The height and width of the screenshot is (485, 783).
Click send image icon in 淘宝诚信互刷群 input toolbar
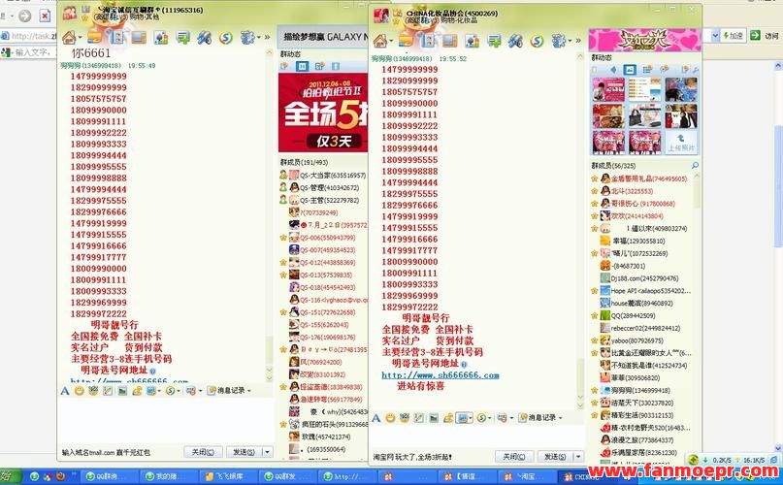point(122,391)
